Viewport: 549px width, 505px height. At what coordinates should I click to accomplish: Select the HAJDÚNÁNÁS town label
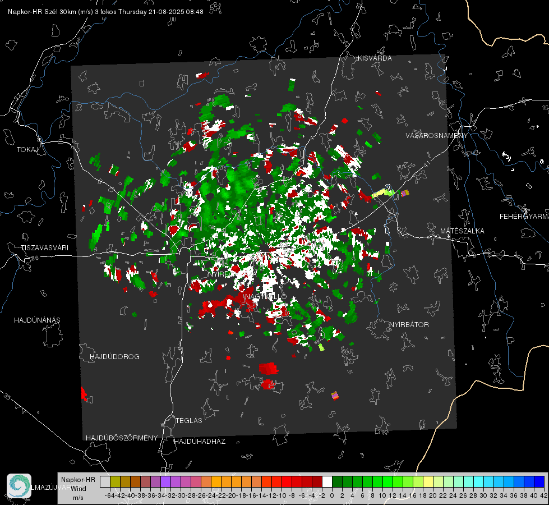click(x=37, y=320)
